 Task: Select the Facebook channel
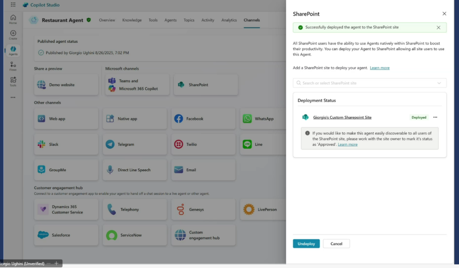tap(203, 119)
